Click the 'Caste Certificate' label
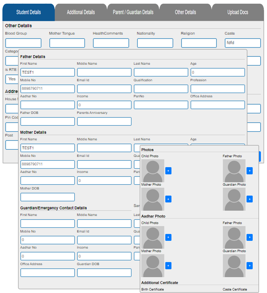267x293 pixels. pyautogui.click(x=235, y=289)
